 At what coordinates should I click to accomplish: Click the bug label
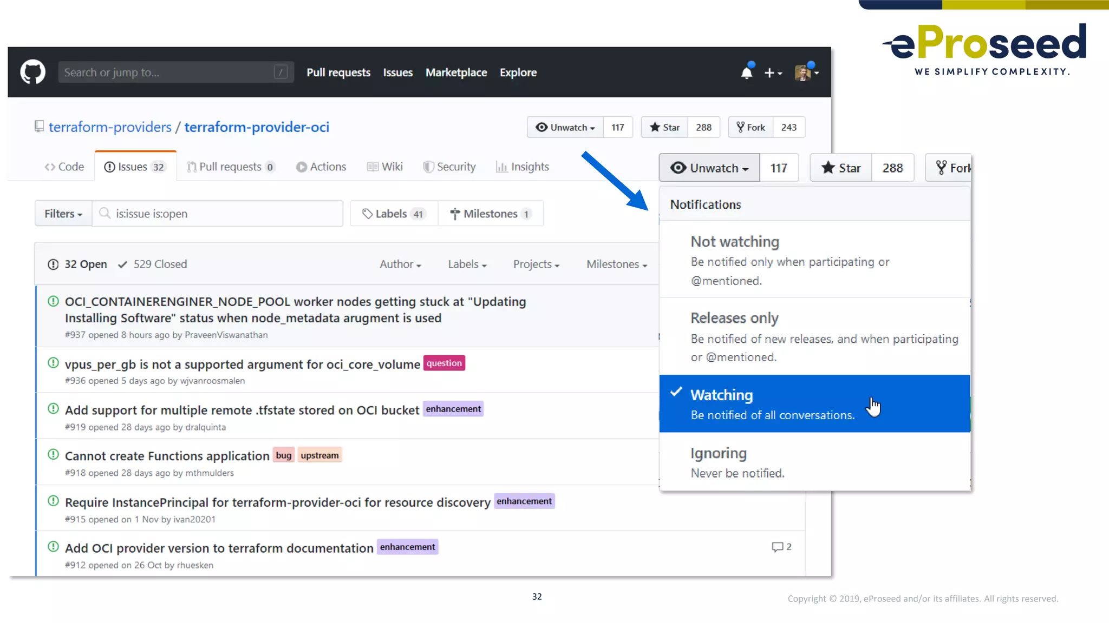[284, 455]
